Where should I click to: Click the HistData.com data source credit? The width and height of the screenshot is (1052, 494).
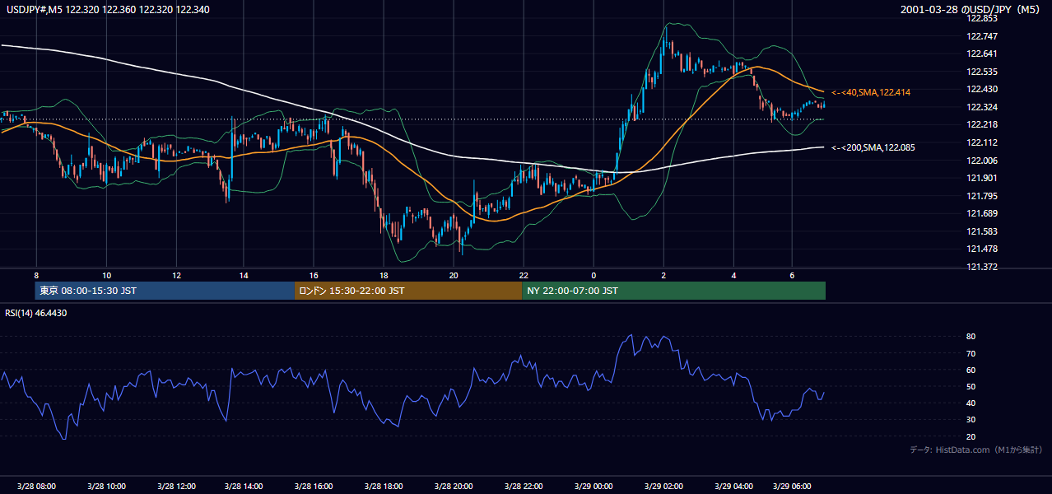click(x=975, y=450)
